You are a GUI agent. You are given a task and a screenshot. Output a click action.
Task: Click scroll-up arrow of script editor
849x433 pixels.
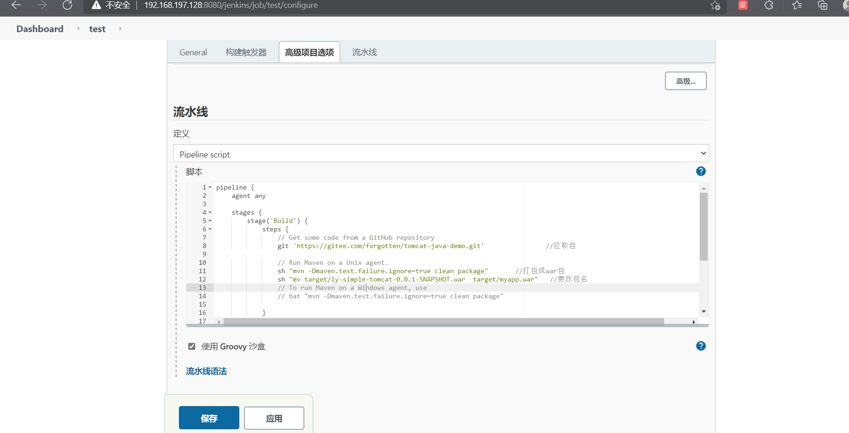(x=704, y=188)
